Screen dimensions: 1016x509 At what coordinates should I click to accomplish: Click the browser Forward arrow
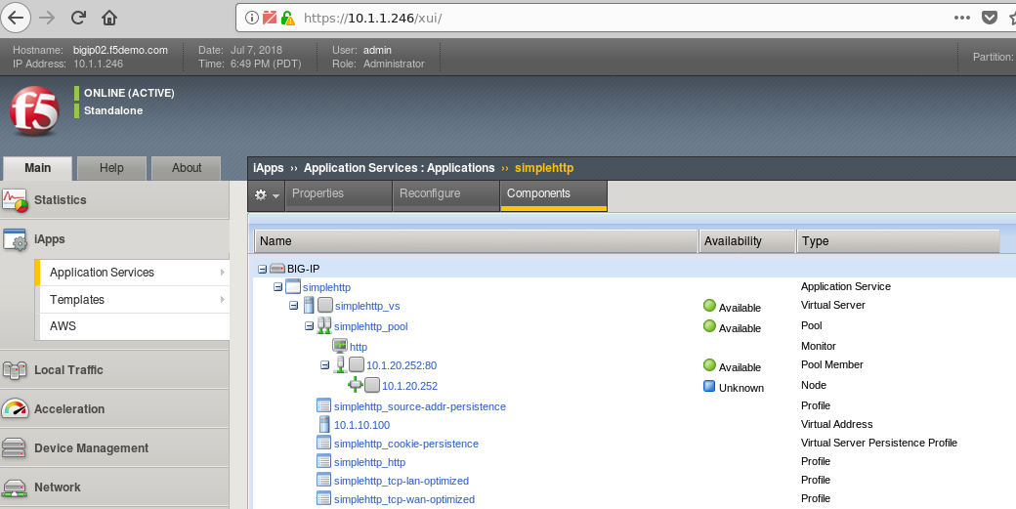pyautogui.click(x=47, y=18)
